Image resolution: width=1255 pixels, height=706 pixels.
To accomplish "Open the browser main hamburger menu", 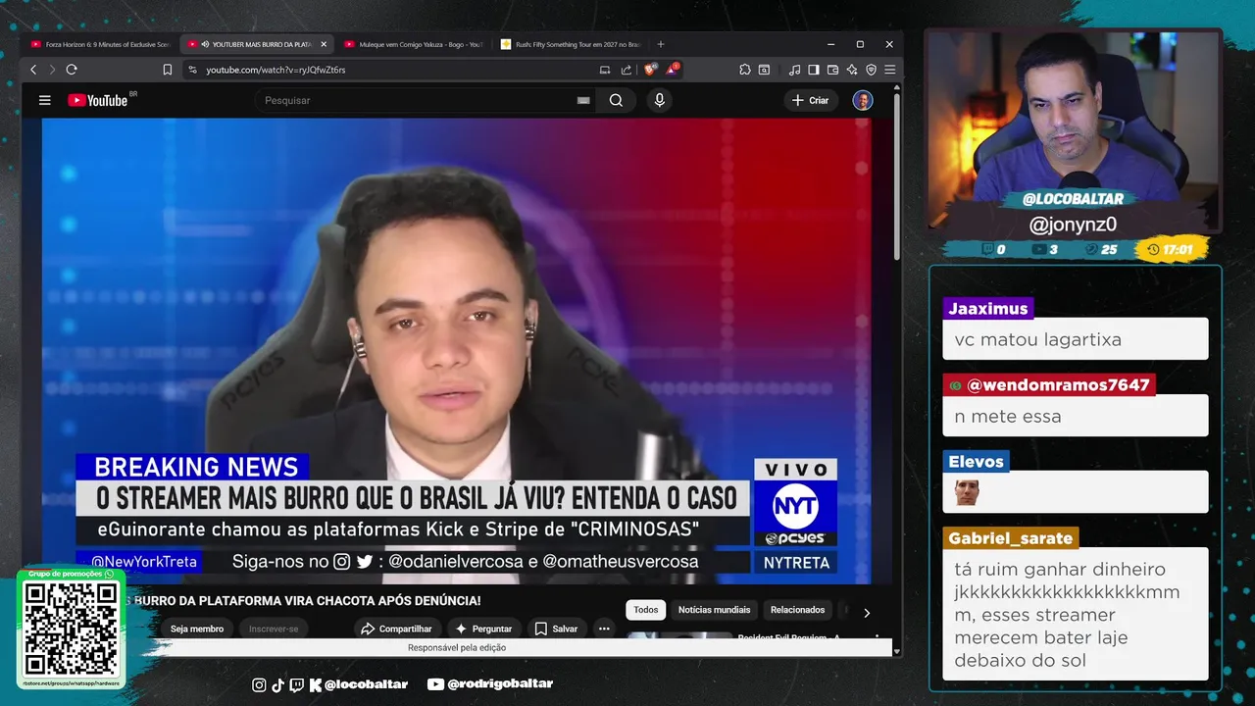I will tap(889, 70).
